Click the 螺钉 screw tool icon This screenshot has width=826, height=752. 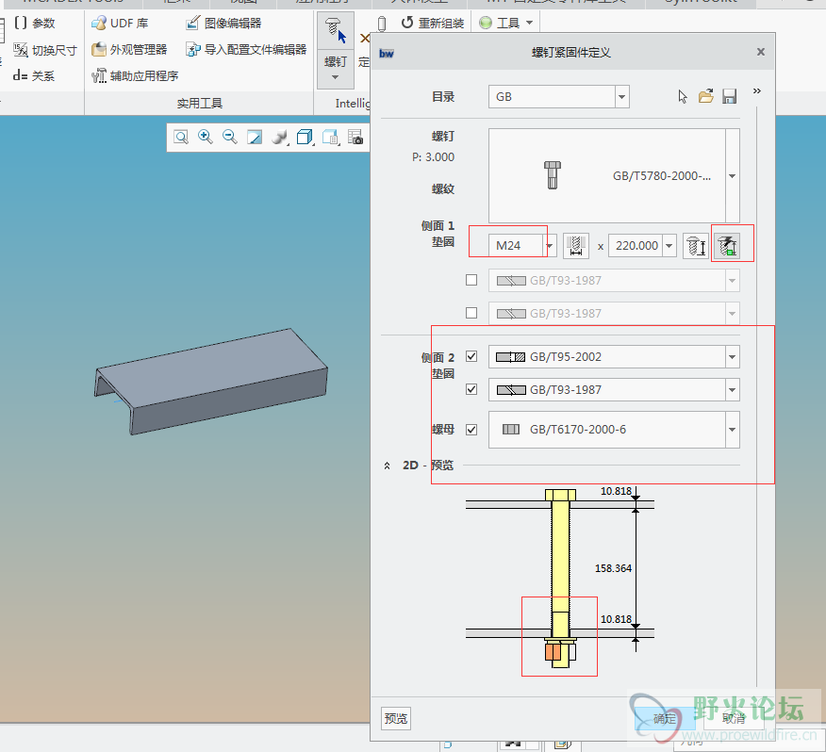click(334, 31)
